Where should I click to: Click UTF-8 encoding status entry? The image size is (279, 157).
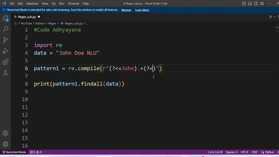tap(244, 152)
